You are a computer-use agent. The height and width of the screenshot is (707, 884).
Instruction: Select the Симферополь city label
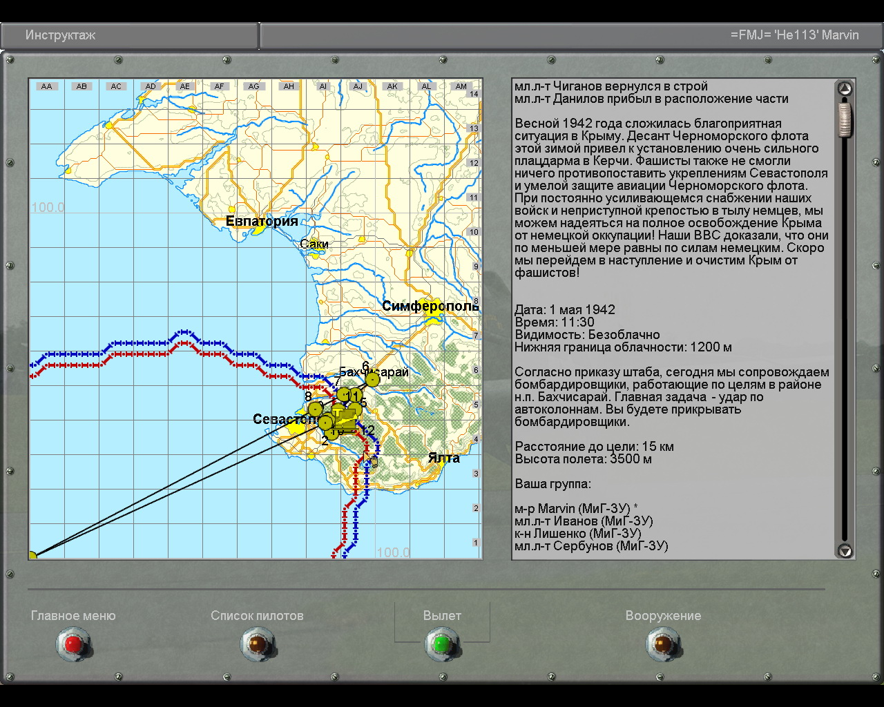[430, 306]
